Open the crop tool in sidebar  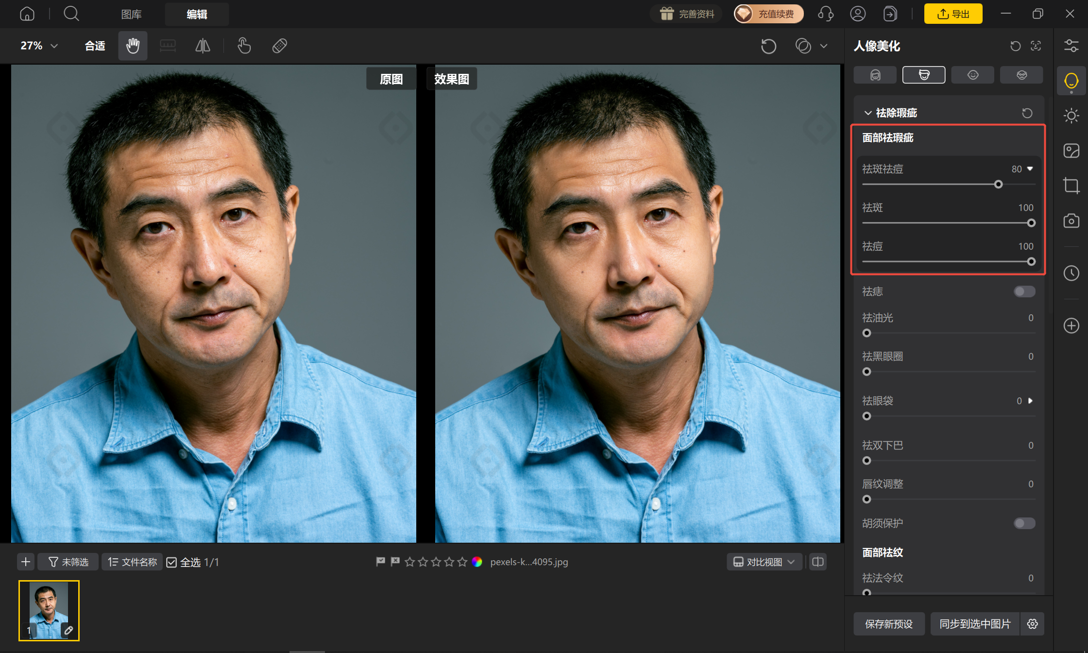[x=1071, y=186]
